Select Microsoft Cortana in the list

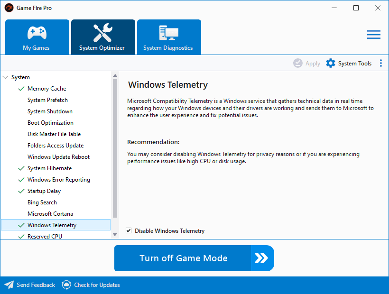point(50,214)
